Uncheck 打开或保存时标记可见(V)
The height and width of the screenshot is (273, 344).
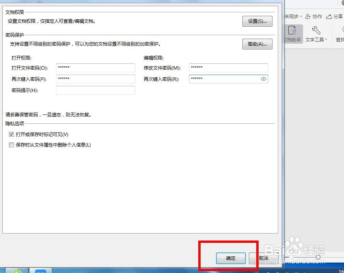click(x=12, y=134)
